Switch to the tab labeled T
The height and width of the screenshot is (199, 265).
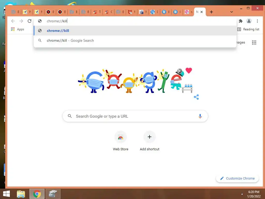coord(97,12)
